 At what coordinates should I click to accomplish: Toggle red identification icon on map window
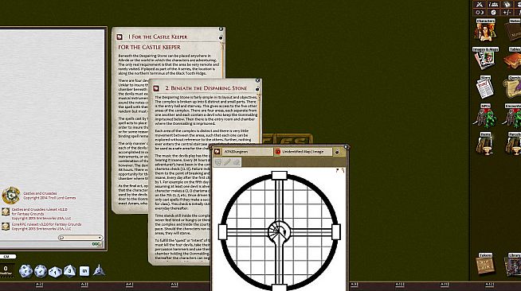pyautogui.click(x=278, y=152)
